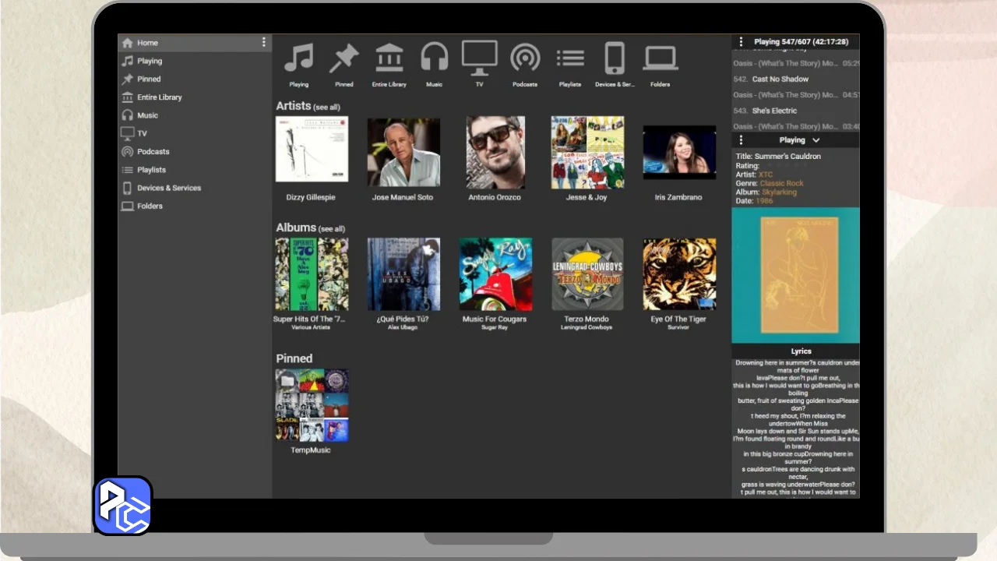Open Devices & Services phone icon

(x=615, y=58)
